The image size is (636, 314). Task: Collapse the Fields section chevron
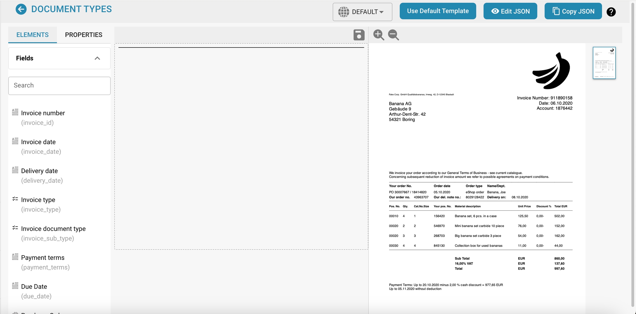pyautogui.click(x=97, y=58)
